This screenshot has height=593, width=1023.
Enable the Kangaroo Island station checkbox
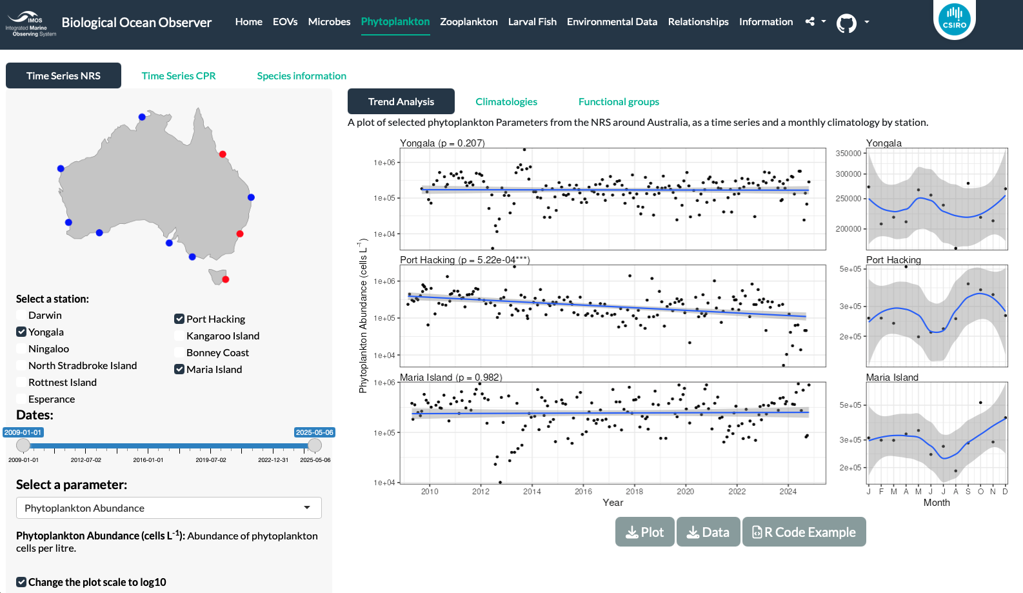pos(179,336)
